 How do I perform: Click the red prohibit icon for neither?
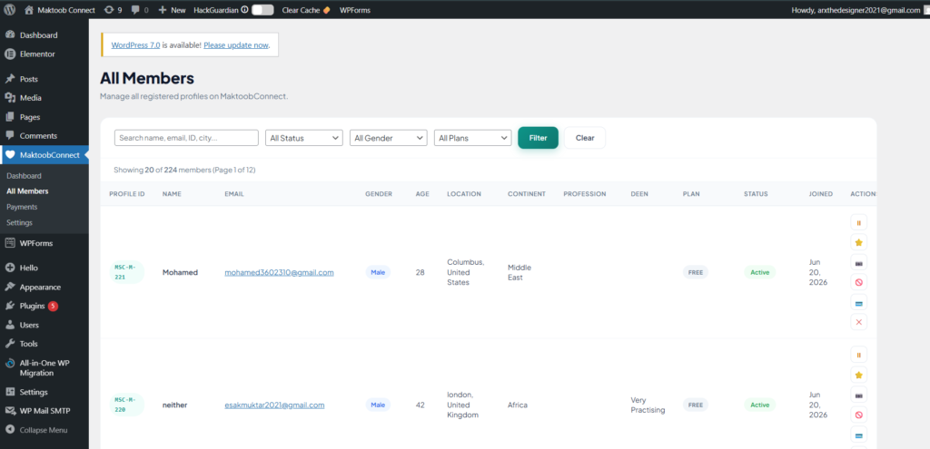858,414
